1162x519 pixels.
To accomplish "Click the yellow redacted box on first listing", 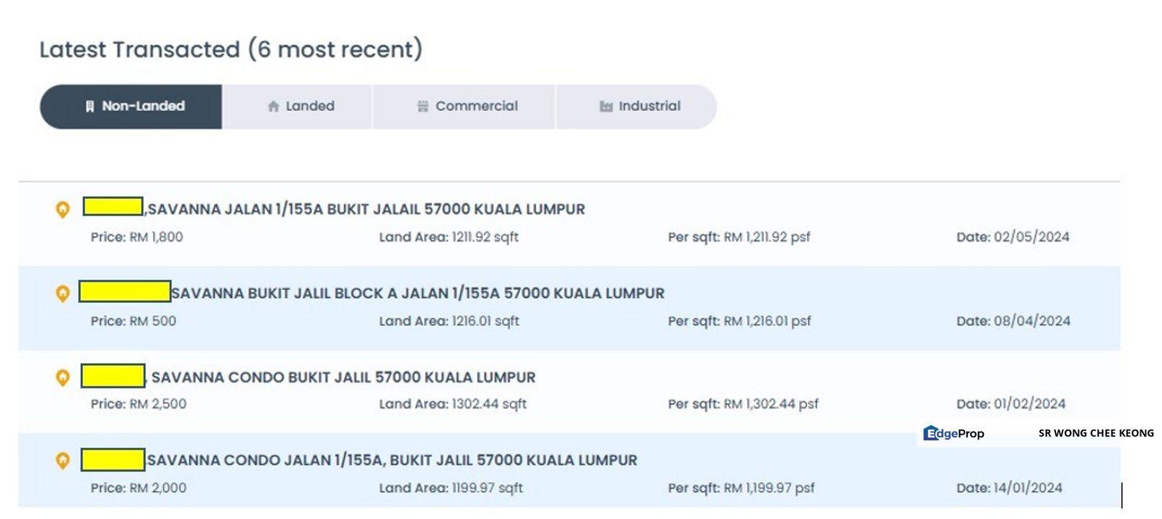I will click(112, 207).
